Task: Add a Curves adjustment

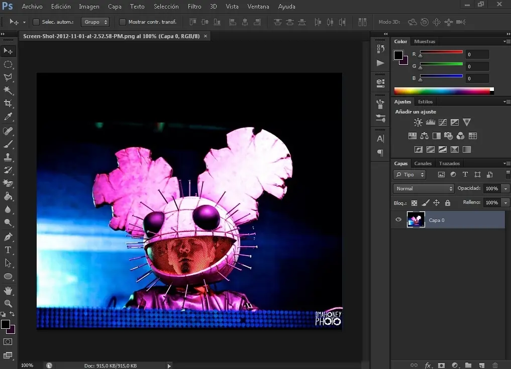Action: (x=443, y=122)
